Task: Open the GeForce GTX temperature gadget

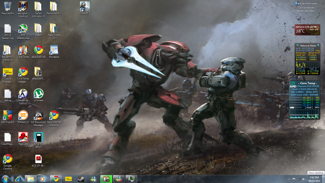Action: coord(307,30)
